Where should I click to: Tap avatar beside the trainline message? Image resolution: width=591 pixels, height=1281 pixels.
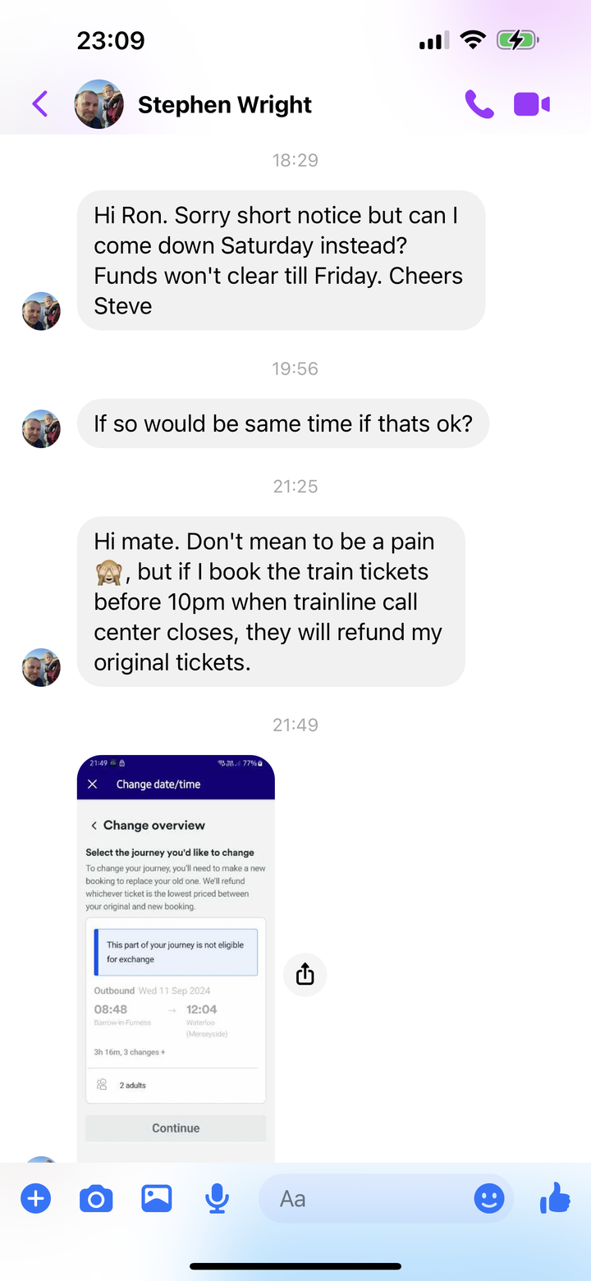(x=41, y=667)
